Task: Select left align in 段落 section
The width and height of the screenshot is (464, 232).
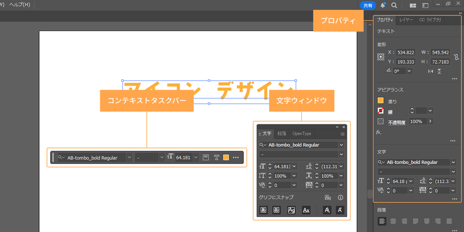Action: coord(382,221)
